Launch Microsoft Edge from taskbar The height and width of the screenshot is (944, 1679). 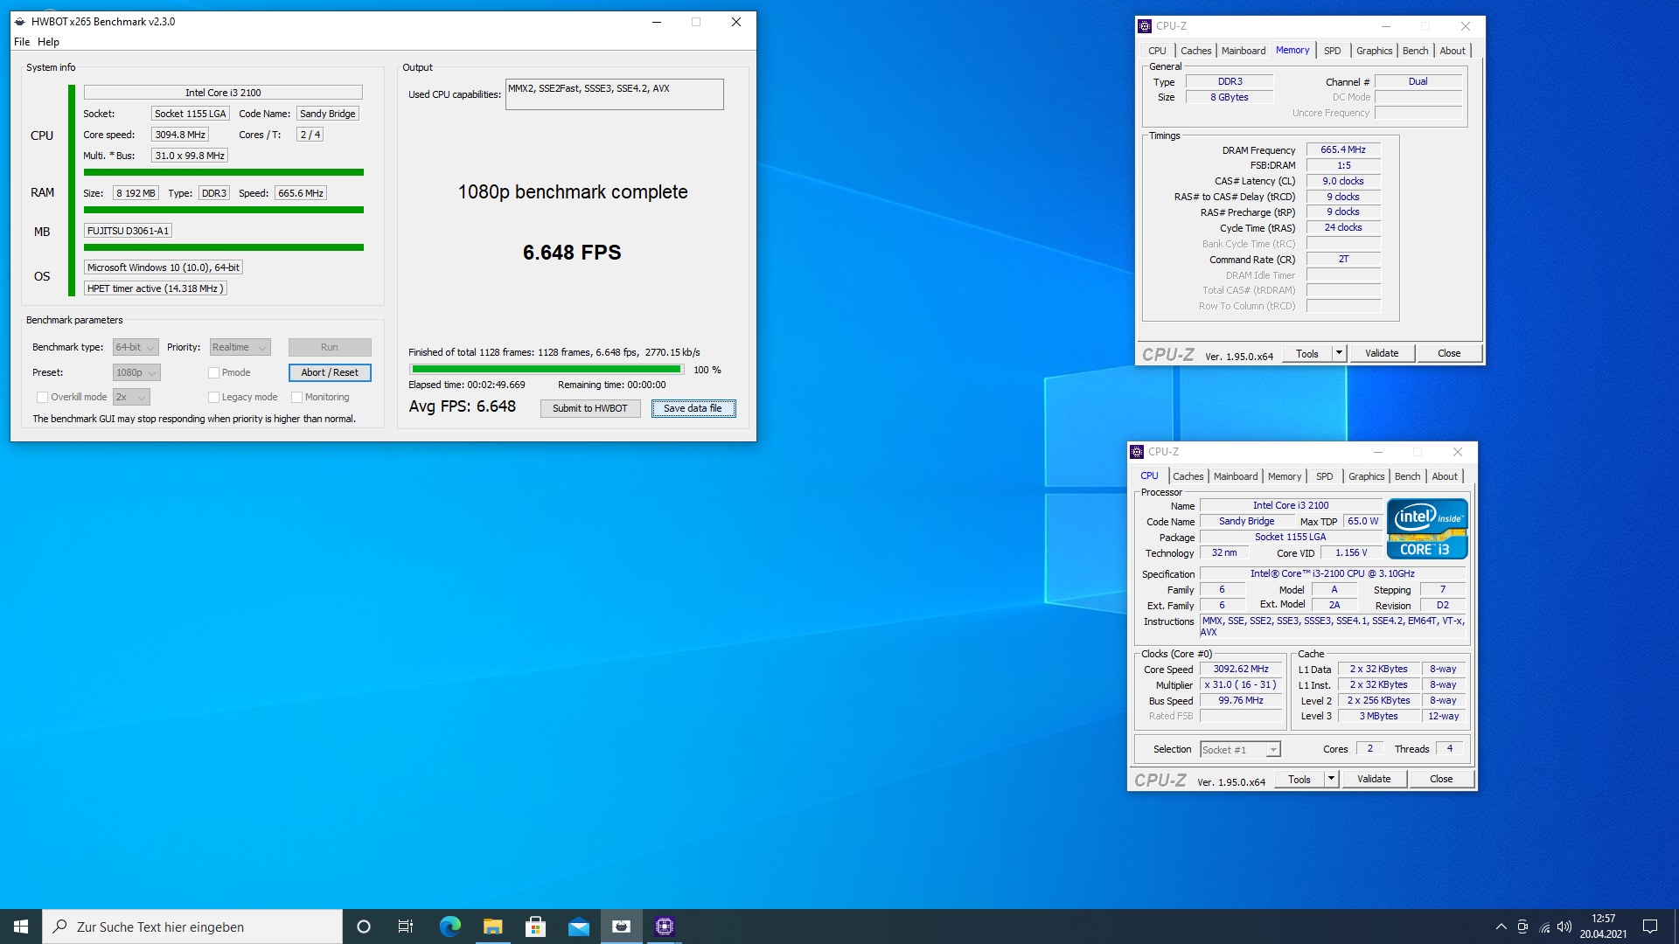pyautogui.click(x=449, y=927)
